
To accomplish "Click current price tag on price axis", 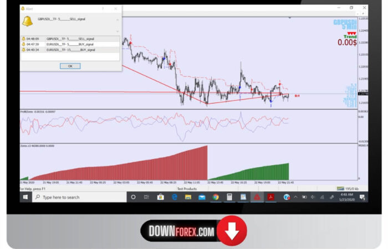I will pyautogui.click(x=363, y=94).
